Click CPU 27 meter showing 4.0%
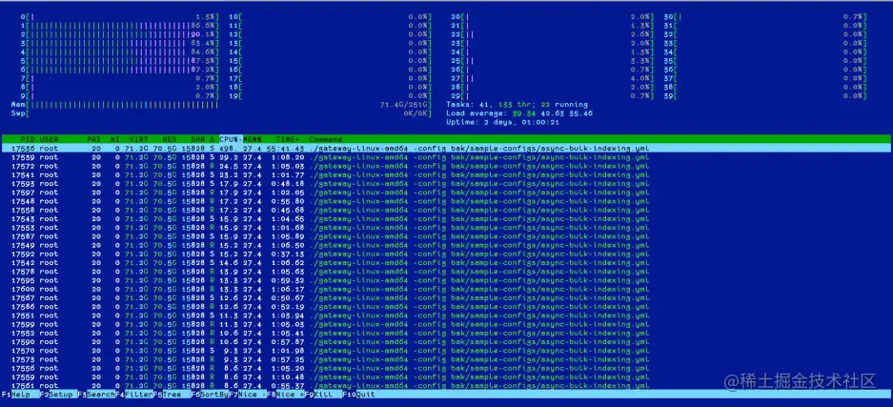The image size is (893, 407). (552, 78)
